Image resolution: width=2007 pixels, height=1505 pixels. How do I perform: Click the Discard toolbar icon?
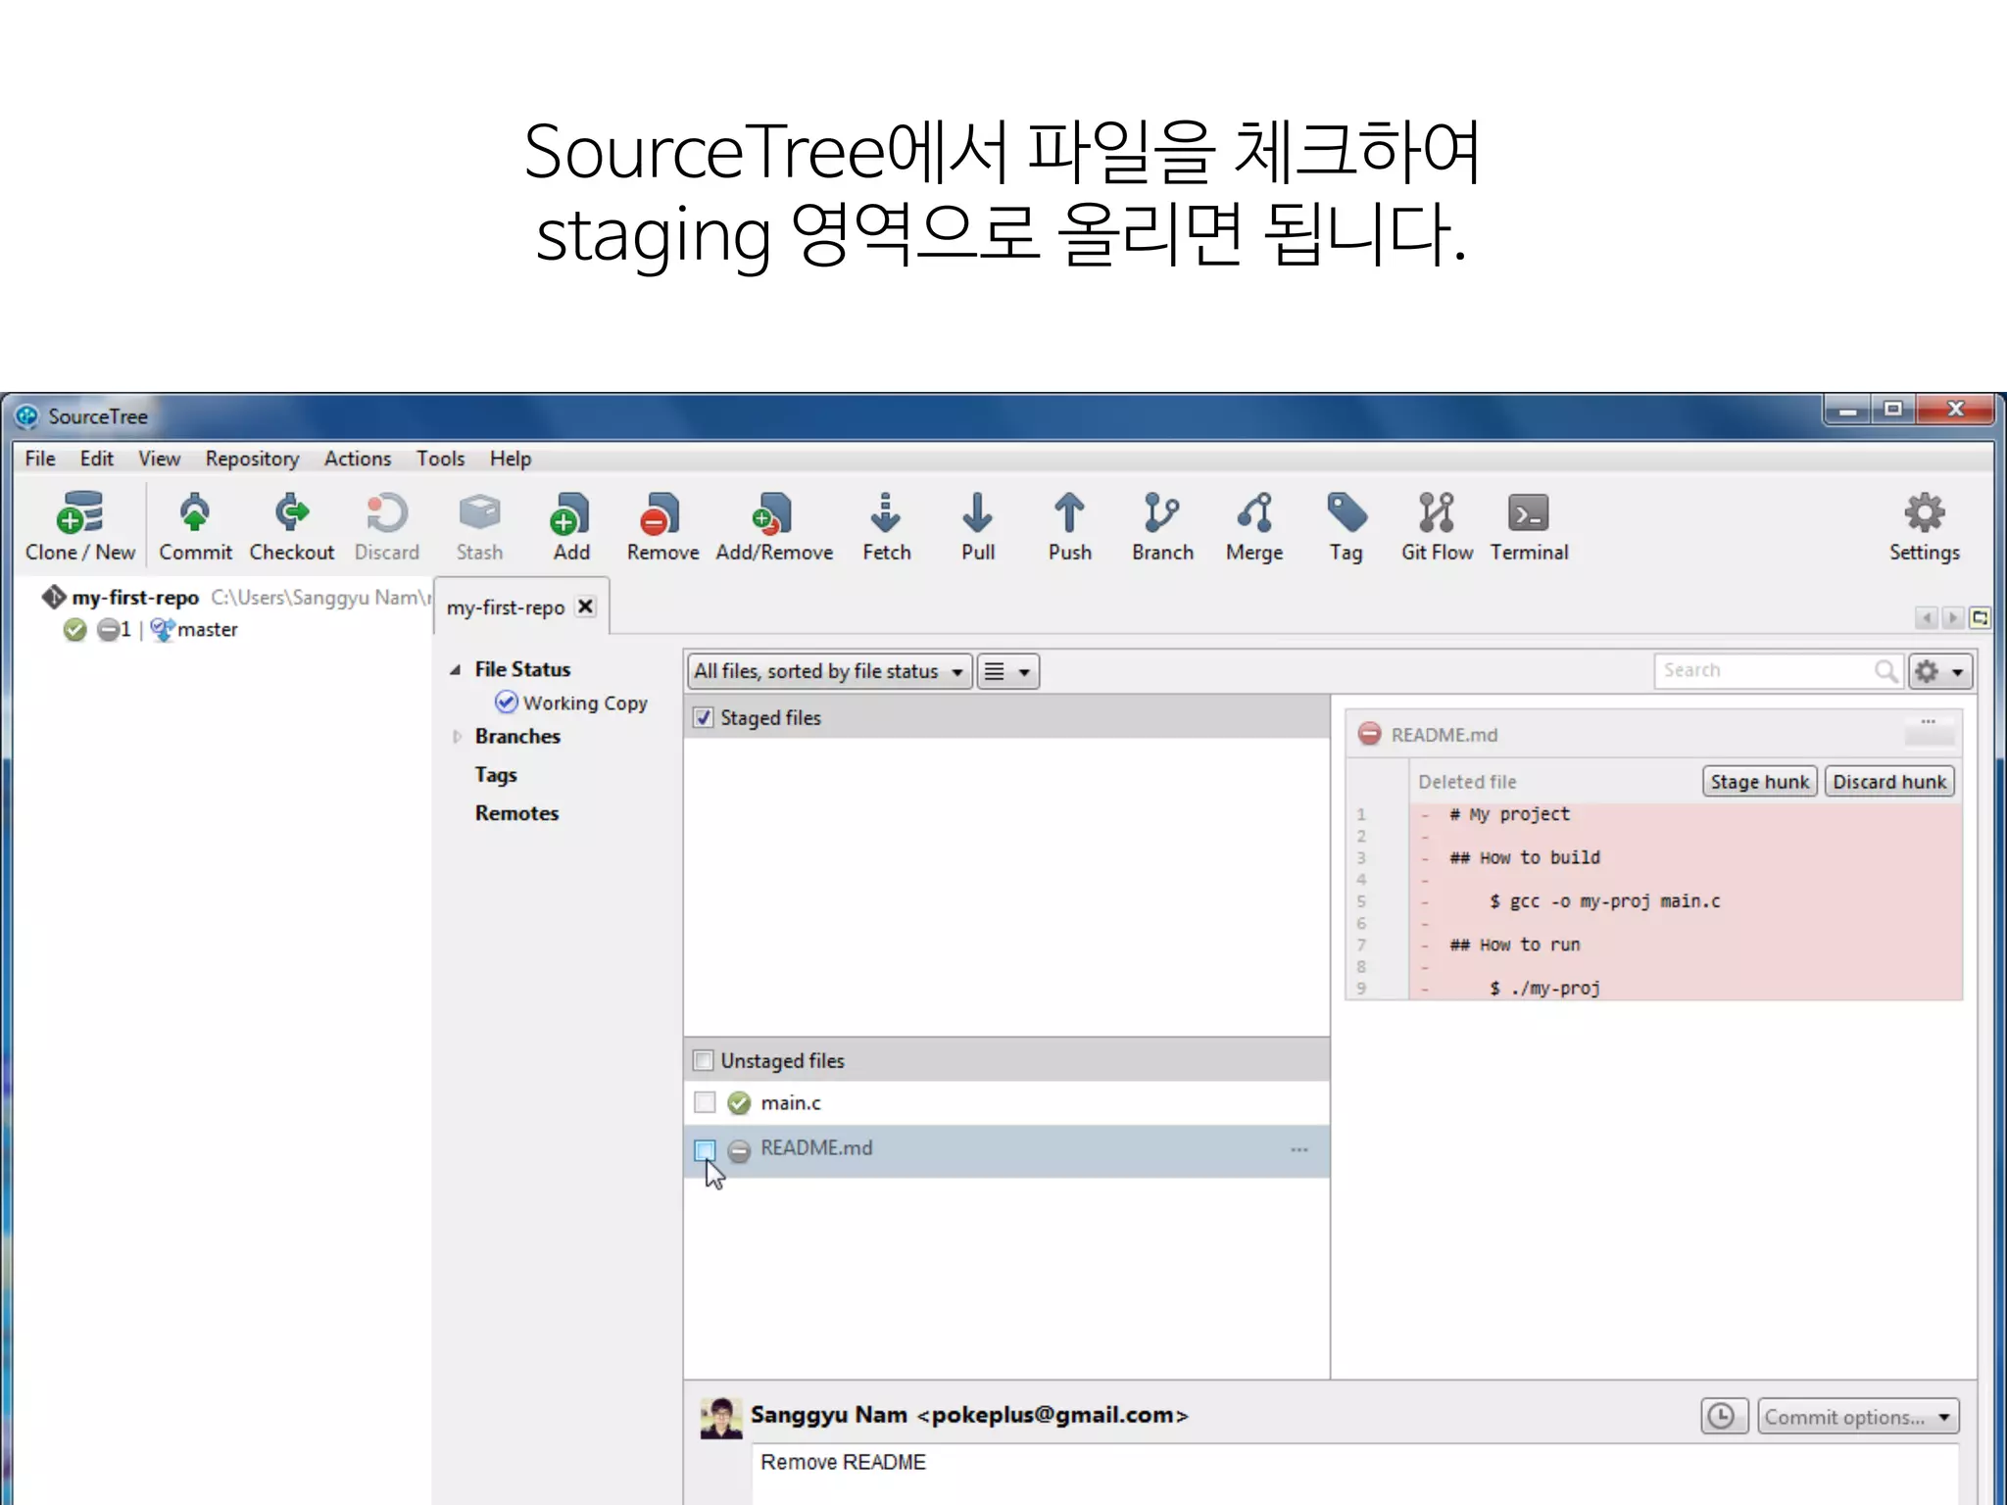pyautogui.click(x=386, y=526)
